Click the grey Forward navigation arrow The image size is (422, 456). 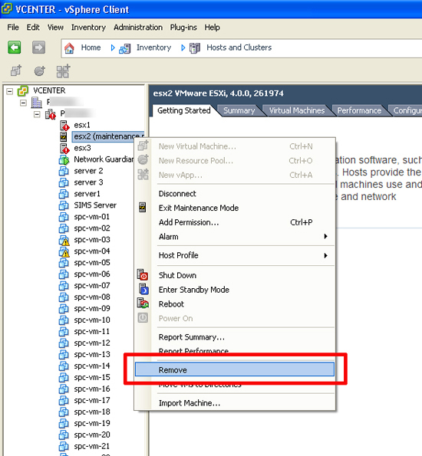click(x=38, y=47)
